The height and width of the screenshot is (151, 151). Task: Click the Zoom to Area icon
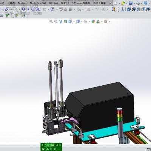[56, 22]
